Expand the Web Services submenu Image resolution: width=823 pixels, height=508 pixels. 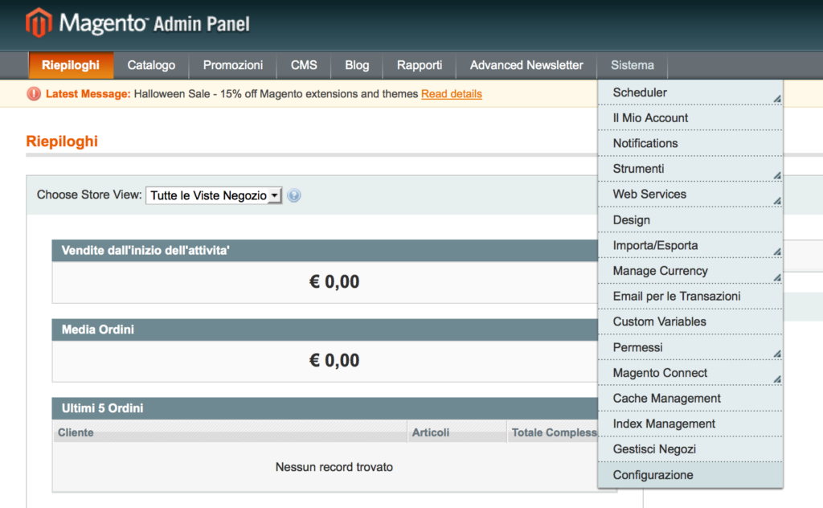coord(690,195)
